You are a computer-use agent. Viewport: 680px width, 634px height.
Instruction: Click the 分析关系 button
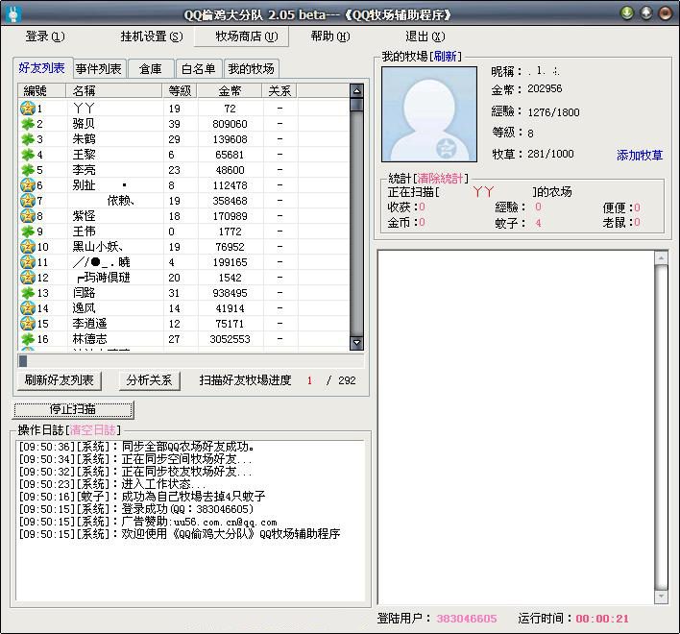pos(150,380)
